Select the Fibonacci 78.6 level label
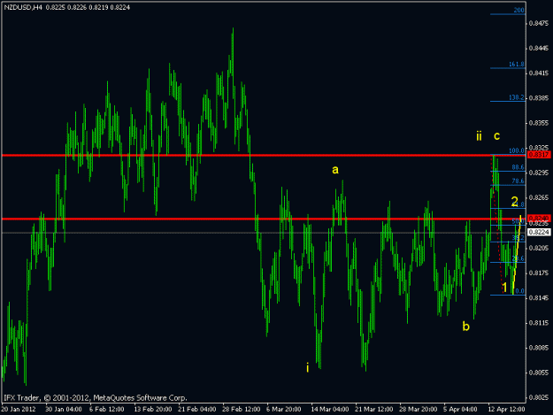Image resolution: width=553 pixels, height=415 pixels. [x=518, y=181]
